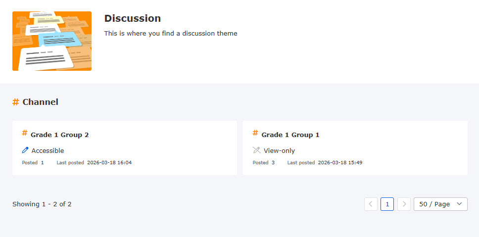Click the orange hash icon beside Channel

pyautogui.click(x=16, y=102)
